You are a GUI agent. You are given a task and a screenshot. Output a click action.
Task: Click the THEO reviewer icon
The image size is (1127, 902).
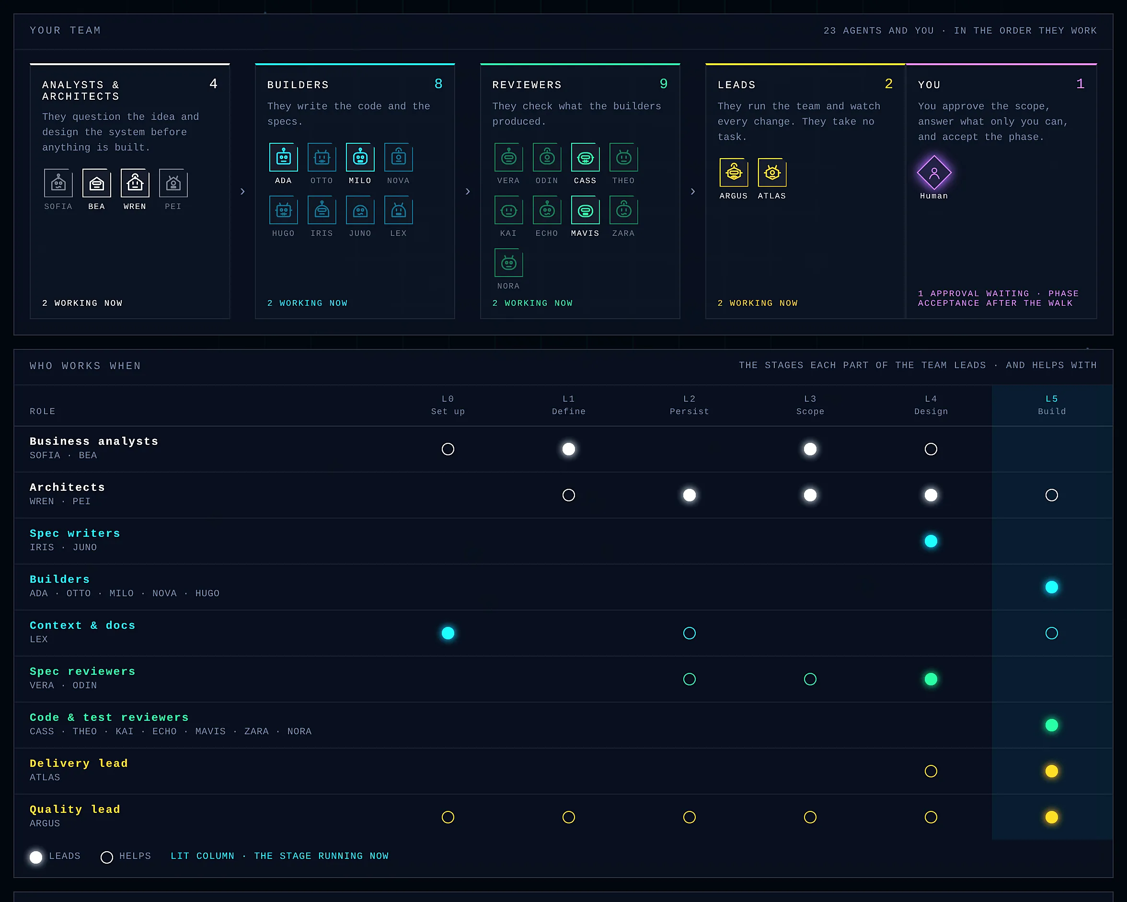click(623, 157)
